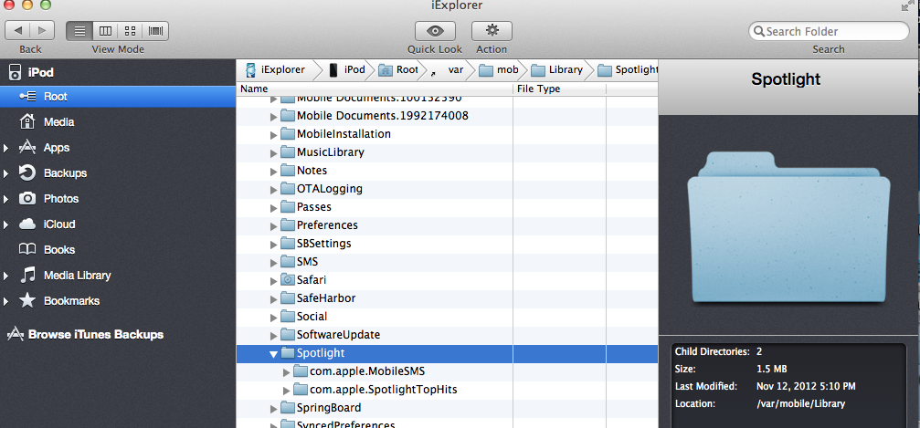Click the com.apple.MobileSMS folder icon

tap(300, 371)
